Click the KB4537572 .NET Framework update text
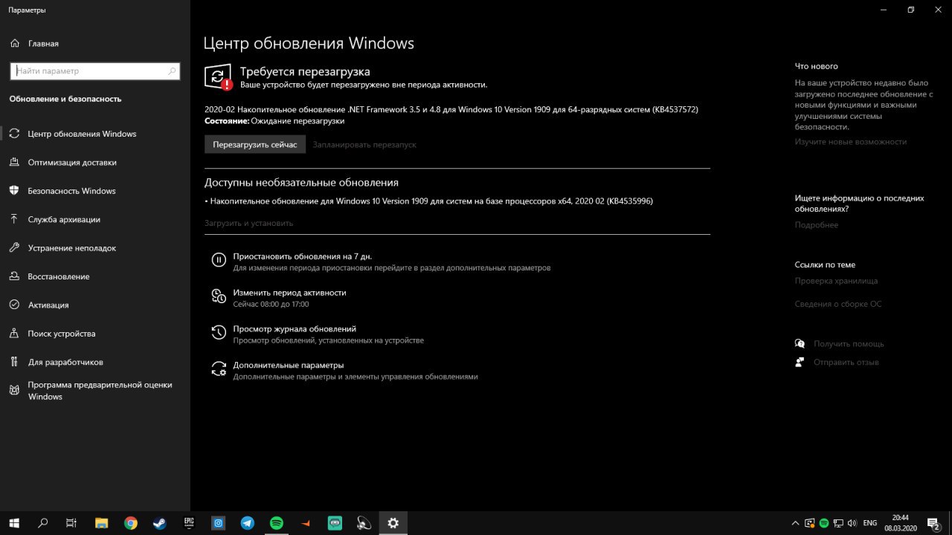 (451, 109)
